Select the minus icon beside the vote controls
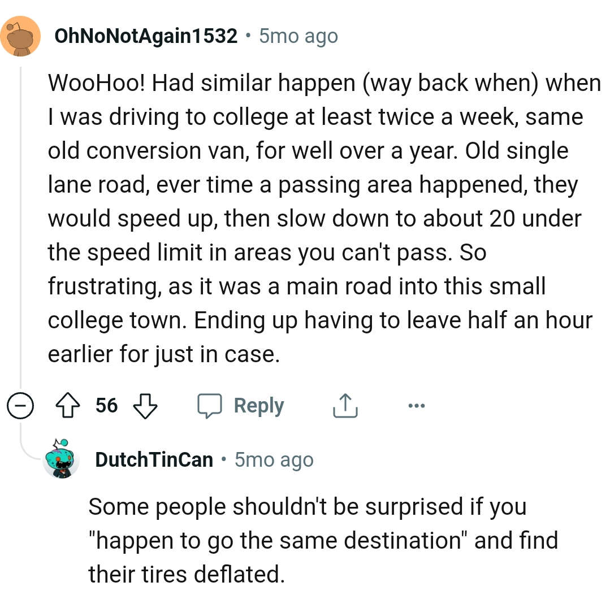Image resolution: width=610 pixels, height=608 pixels. coord(20,405)
